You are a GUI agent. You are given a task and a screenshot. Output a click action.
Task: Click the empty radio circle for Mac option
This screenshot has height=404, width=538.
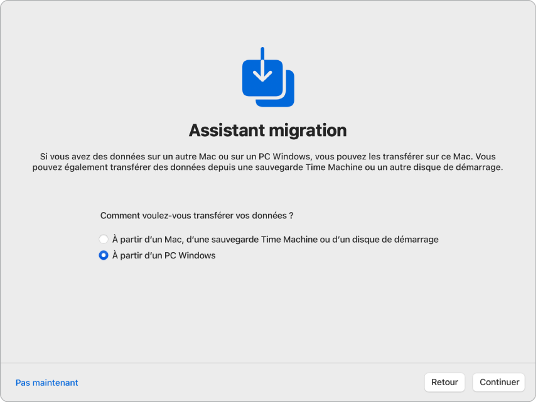[103, 239]
